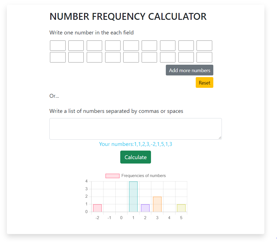Click the purple bar for number 2
Viewport: 277px width, 242px height.
pos(145,208)
